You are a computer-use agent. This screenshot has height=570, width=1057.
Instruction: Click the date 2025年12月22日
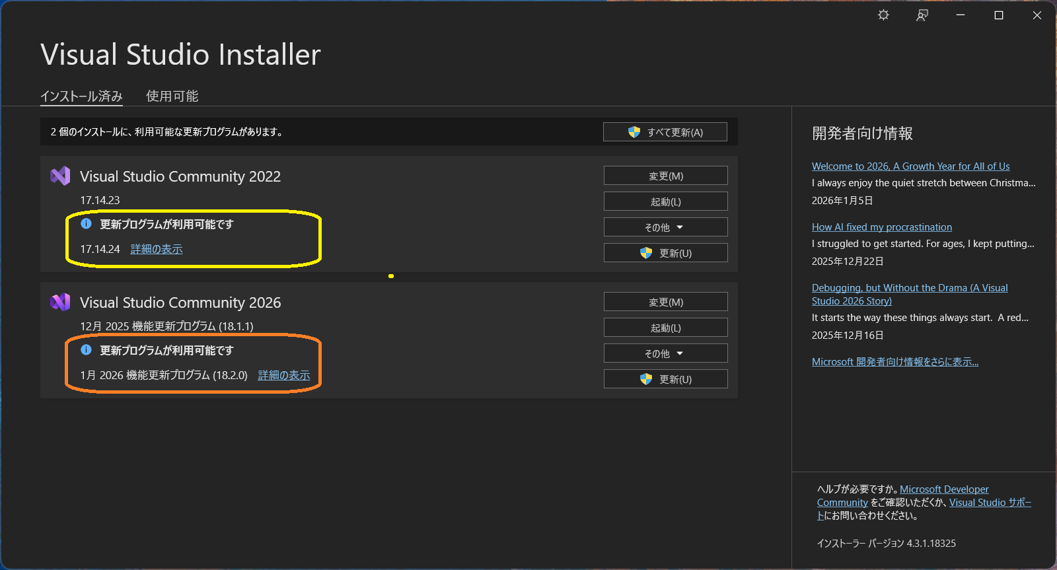(x=848, y=262)
